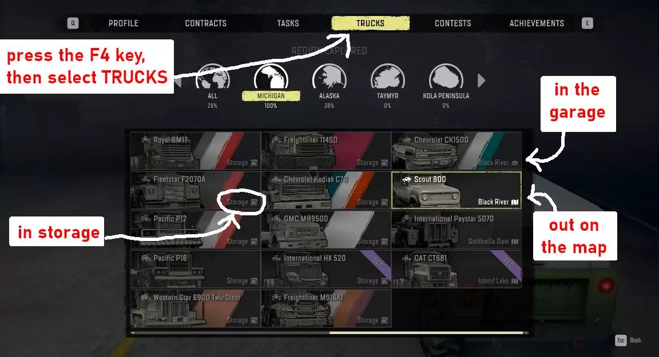Viewport: 659px width, 357px height.
Task: Switch to the ACHIEVEMENTS tab
Action: pos(537,23)
